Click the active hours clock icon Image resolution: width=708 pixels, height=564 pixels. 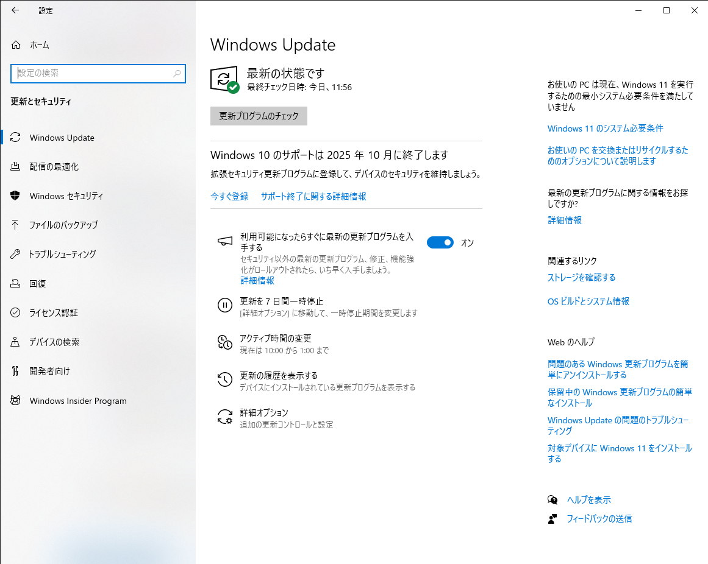point(224,343)
